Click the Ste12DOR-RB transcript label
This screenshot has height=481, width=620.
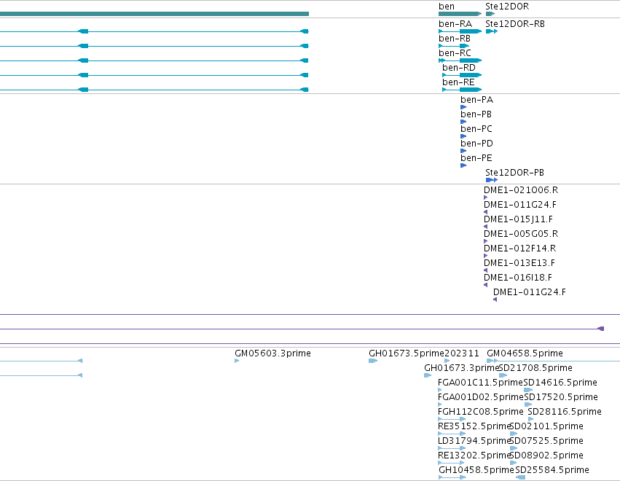(x=515, y=24)
